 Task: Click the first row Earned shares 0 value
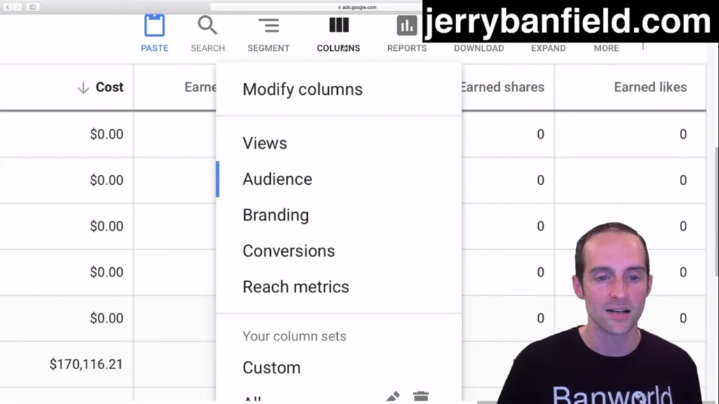540,135
